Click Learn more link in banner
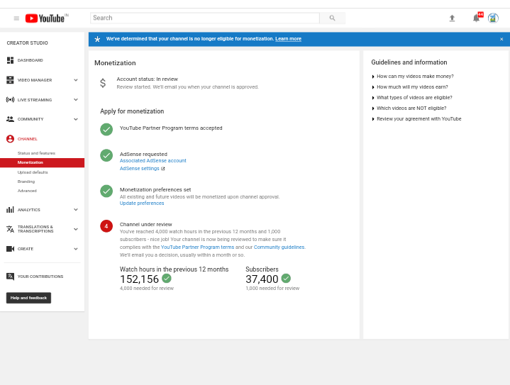This screenshot has width=510, height=385. [288, 39]
